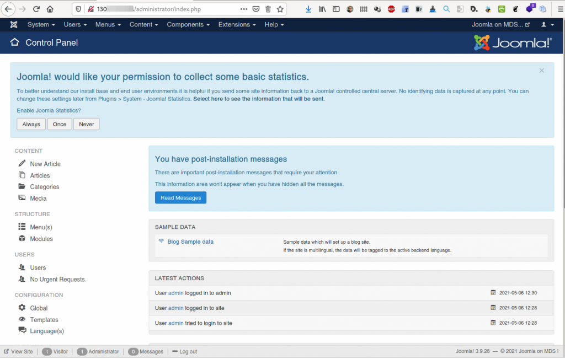Image resolution: width=565 pixels, height=359 pixels.
Task: Click admin link in 'logged in to admin' row
Action: 176,293
